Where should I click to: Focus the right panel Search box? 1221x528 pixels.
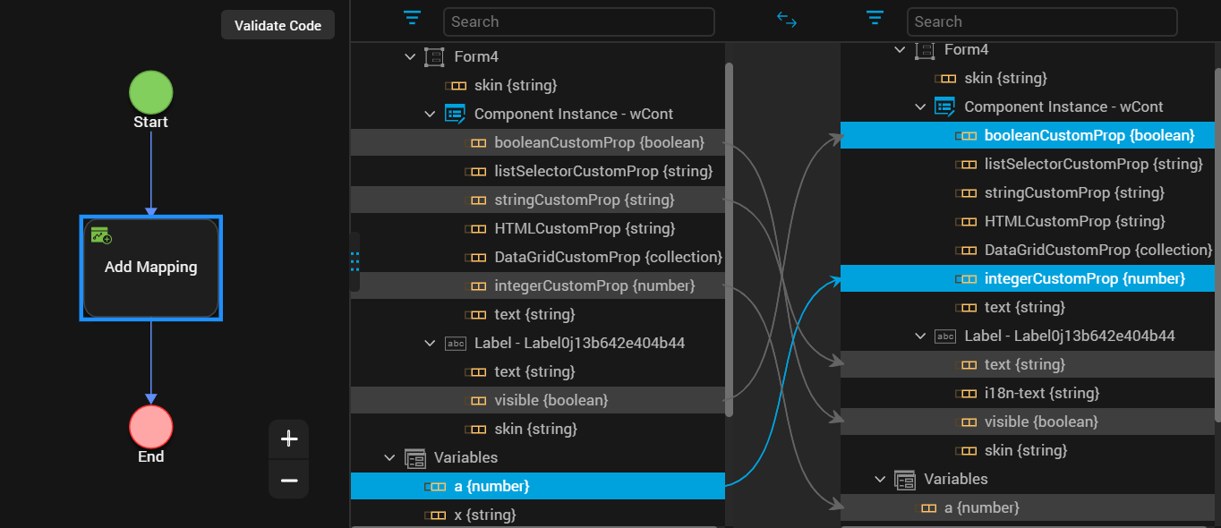(x=1041, y=21)
